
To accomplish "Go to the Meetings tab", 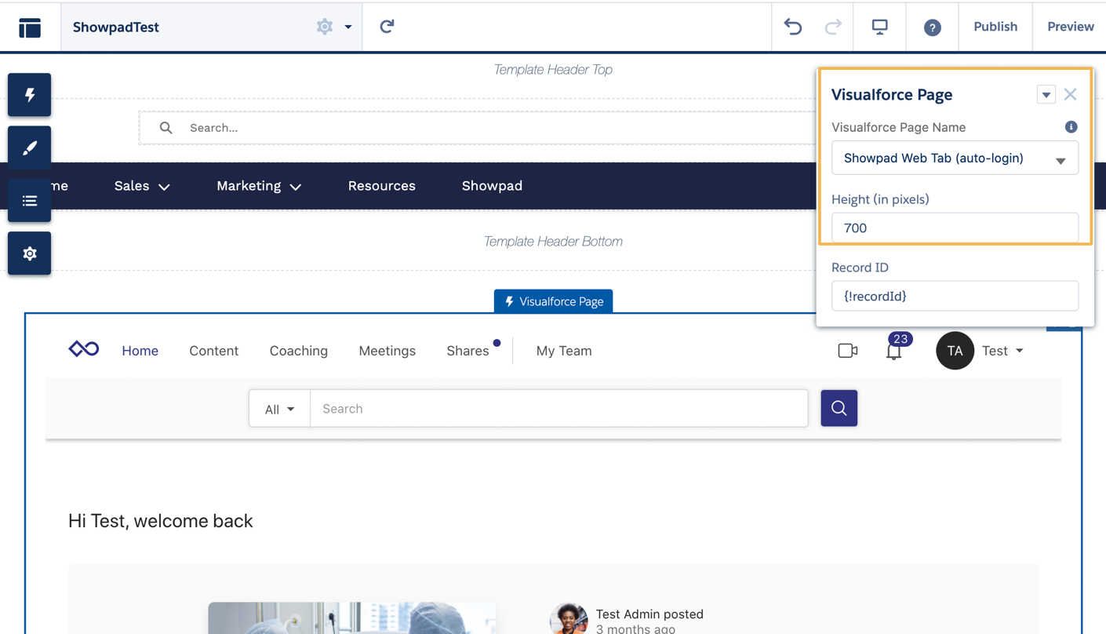I will pyautogui.click(x=387, y=351).
